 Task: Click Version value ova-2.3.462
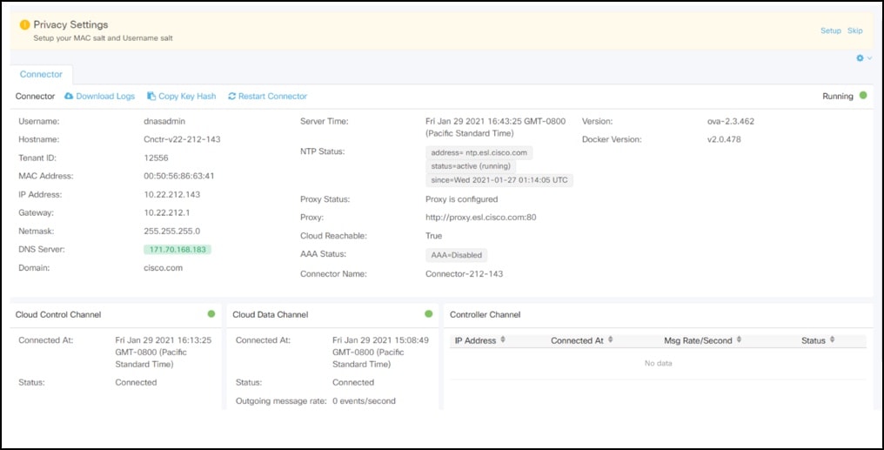[731, 121]
